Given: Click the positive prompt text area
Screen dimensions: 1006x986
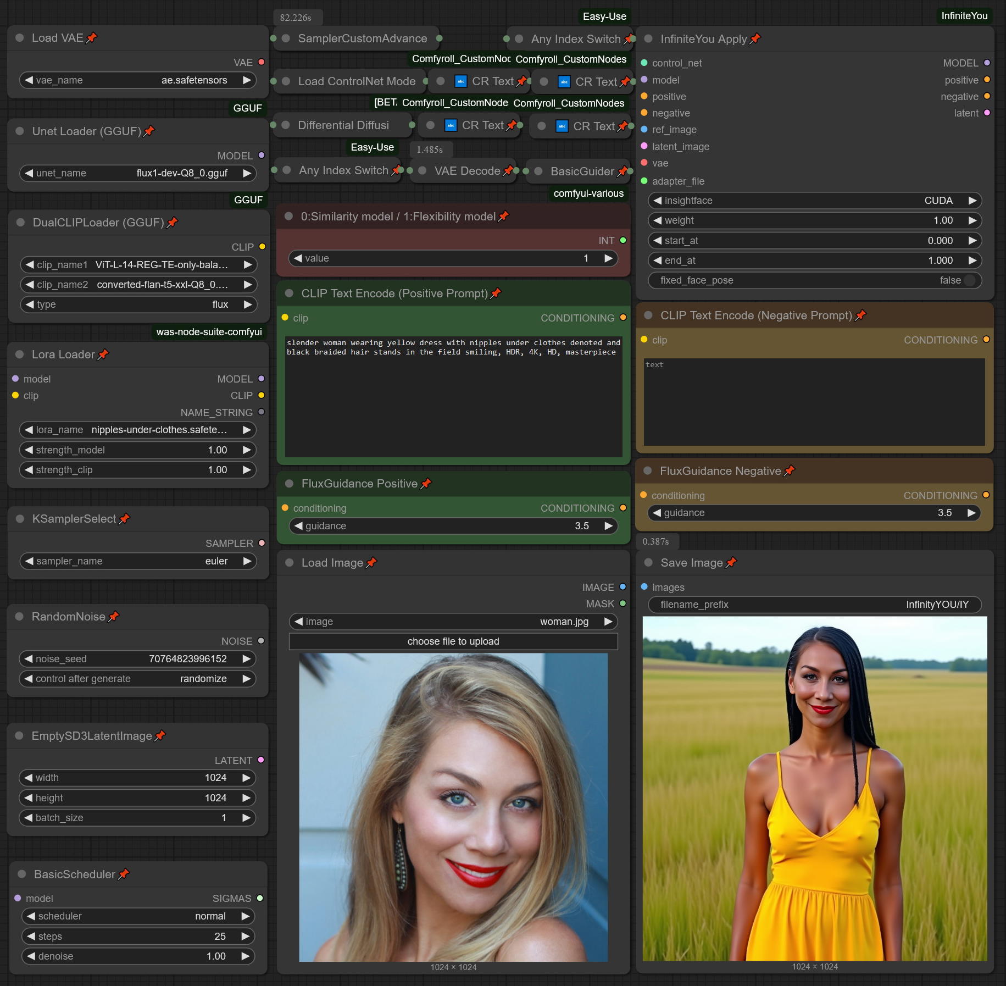Looking at the screenshot, I should (x=453, y=396).
